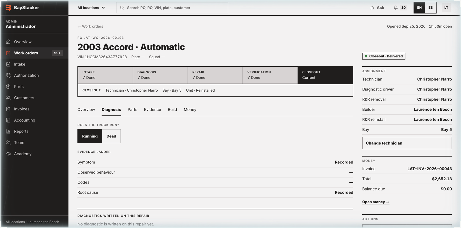Click the Observed behaviour row
Image resolution: width=461 pixels, height=228 pixels.
(x=215, y=172)
